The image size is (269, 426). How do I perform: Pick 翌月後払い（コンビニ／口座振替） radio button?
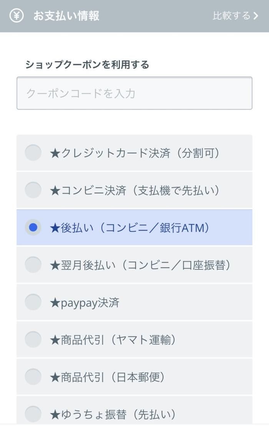tap(33, 265)
